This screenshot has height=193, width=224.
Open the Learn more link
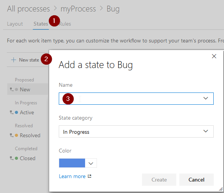pos(72,176)
